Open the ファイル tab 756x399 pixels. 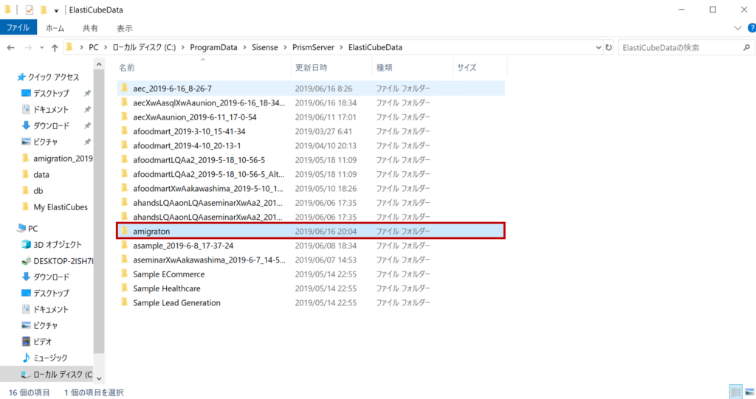coord(18,28)
